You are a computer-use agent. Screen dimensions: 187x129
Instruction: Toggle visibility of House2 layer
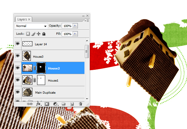[x=18, y=68]
